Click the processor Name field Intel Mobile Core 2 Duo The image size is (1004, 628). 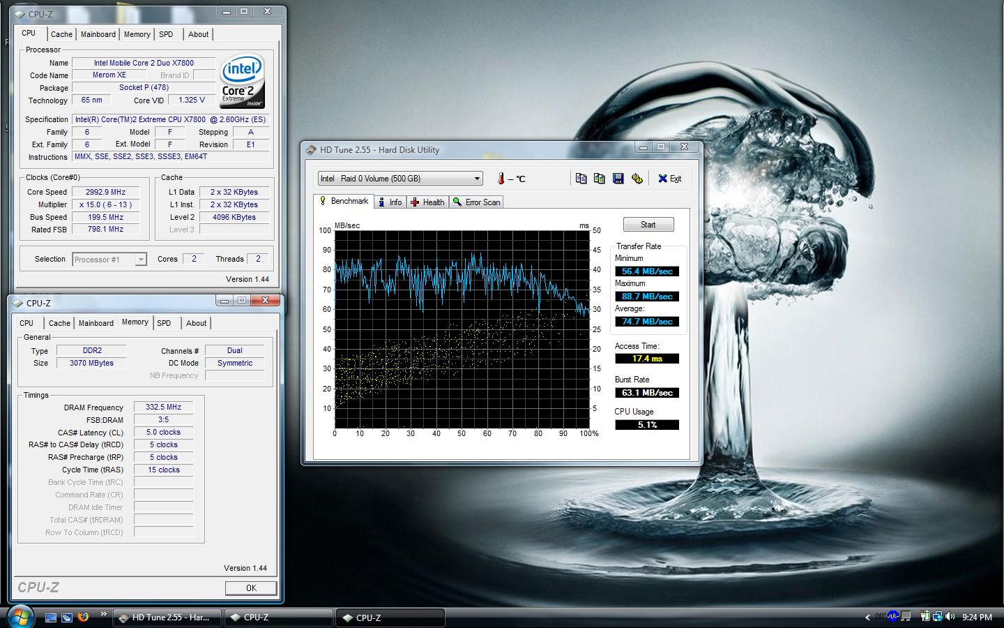point(144,63)
